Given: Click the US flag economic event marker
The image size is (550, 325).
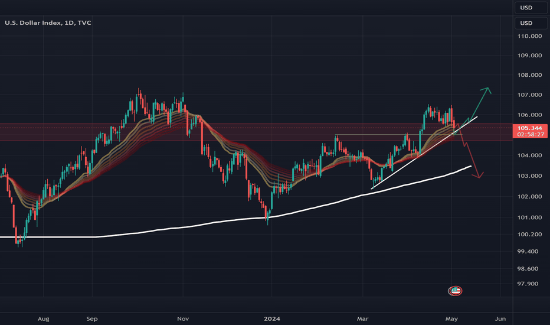Looking at the screenshot, I should tap(455, 291).
